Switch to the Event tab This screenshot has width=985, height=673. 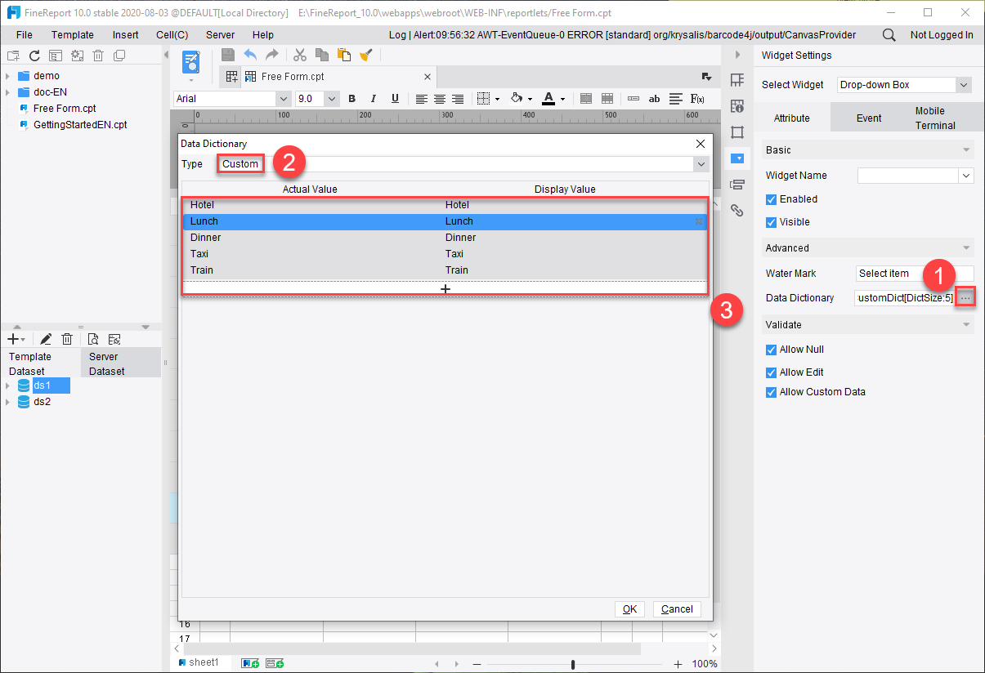pos(869,118)
